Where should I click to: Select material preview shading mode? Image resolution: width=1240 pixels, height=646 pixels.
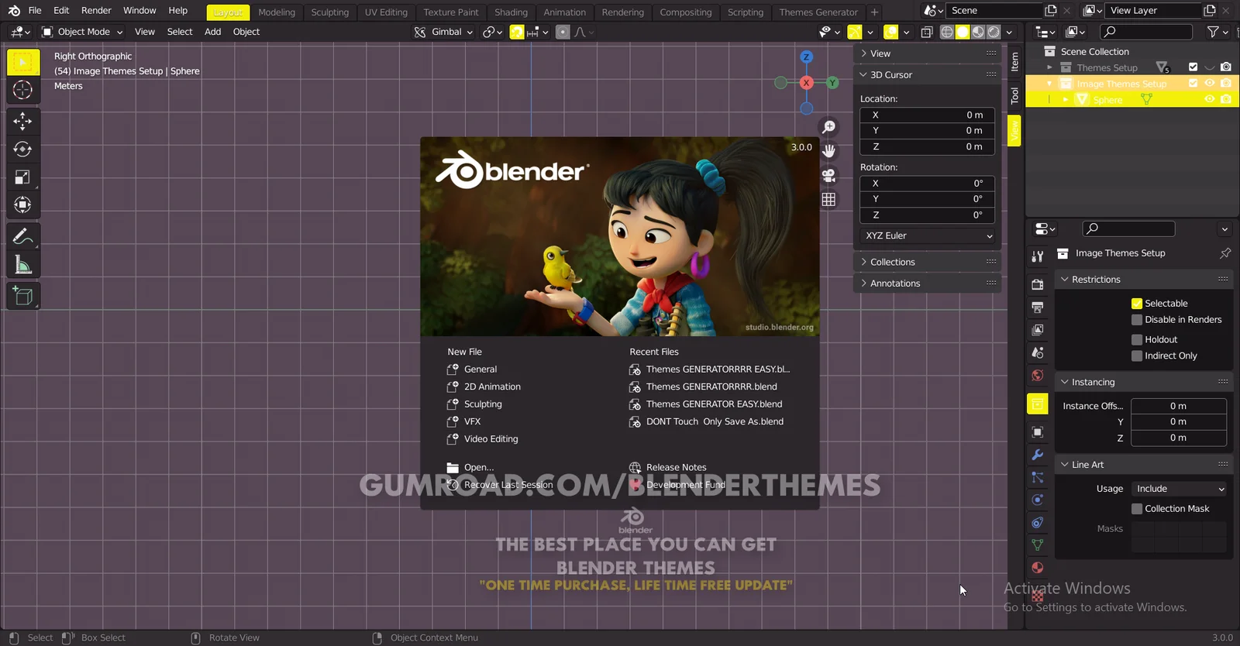[979, 32]
